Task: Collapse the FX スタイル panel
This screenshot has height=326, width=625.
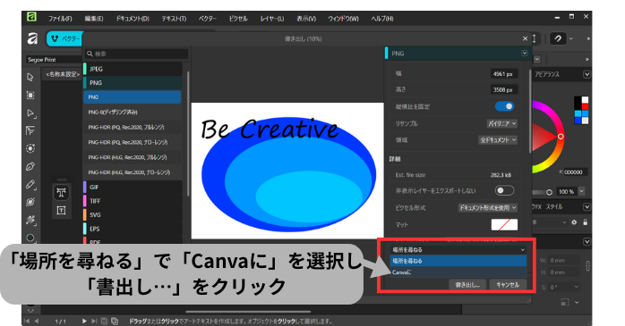Action: pyautogui.click(x=586, y=206)
